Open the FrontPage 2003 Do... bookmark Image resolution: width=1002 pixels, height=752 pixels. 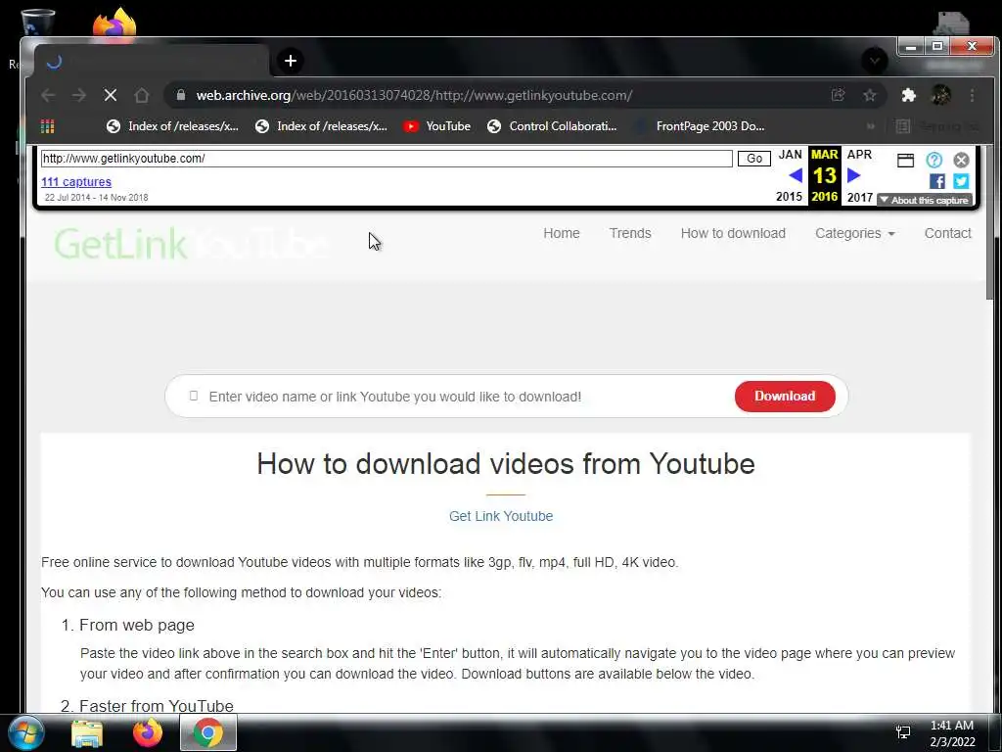coord(699,126)
